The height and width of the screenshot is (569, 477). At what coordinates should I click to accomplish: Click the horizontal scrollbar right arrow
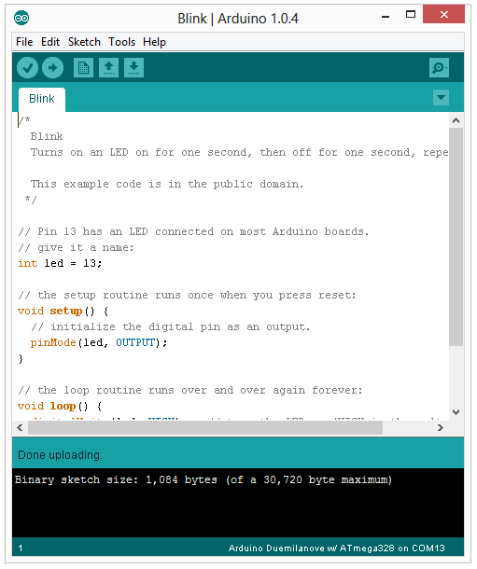click(x=441, y=428)
